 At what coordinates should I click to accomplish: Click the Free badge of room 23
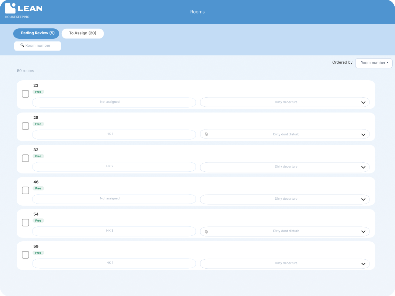point(38,92)
